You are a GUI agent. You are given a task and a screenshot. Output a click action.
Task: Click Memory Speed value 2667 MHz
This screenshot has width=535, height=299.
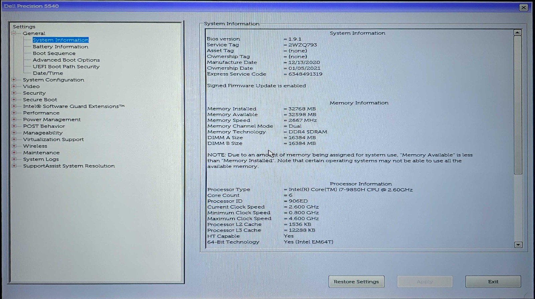pos(303,120)
